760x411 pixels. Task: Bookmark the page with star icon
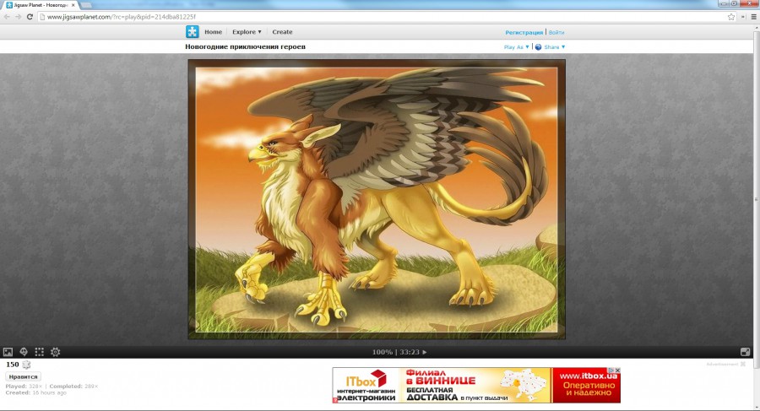tap(731, 17)
